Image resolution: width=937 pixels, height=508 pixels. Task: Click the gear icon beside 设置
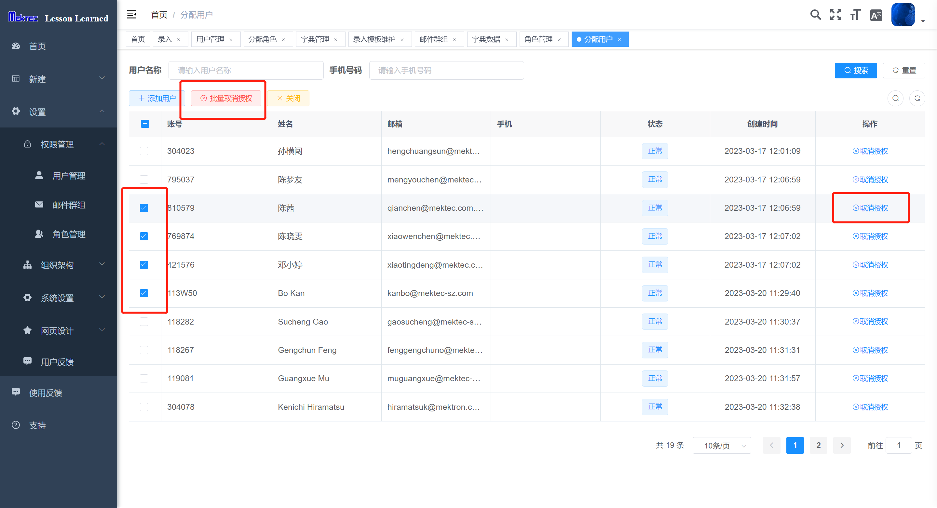[x=16, y=111]
